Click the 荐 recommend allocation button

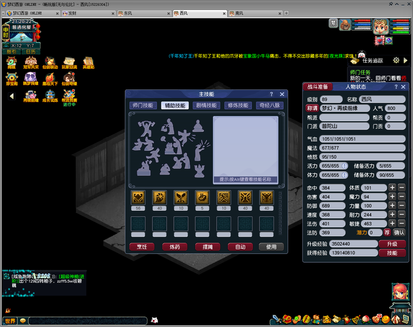click(x=387, y=232)
